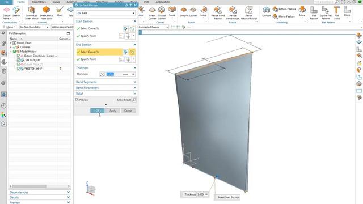This screenshot has width=363, height=204.
Task: Toggle the Datum Plane (2) checkbox
Action: (x=19, y=64)
